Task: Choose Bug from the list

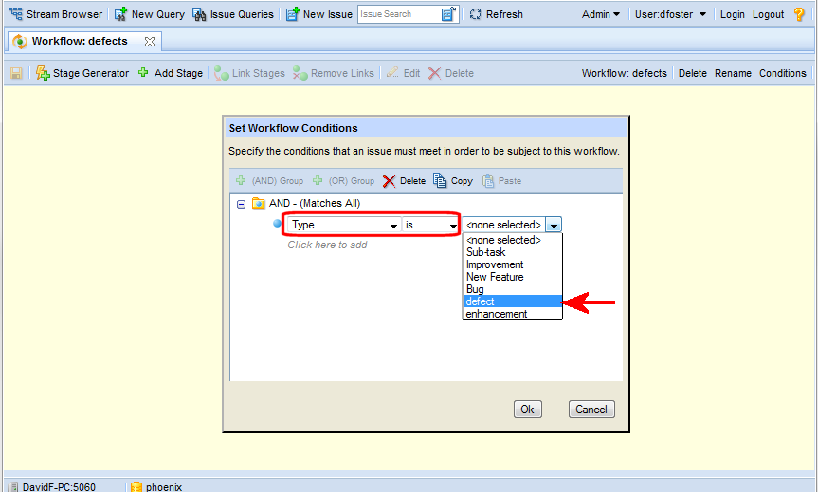Action: [x=512, y=289]
